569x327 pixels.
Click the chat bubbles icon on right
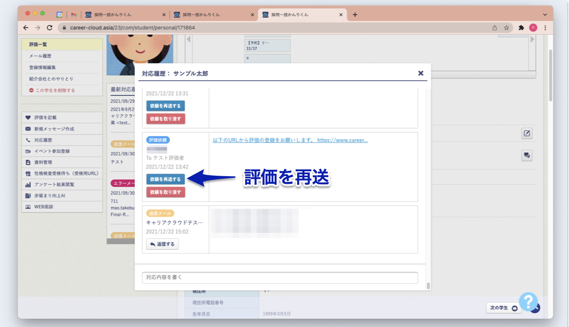[527, 155]
